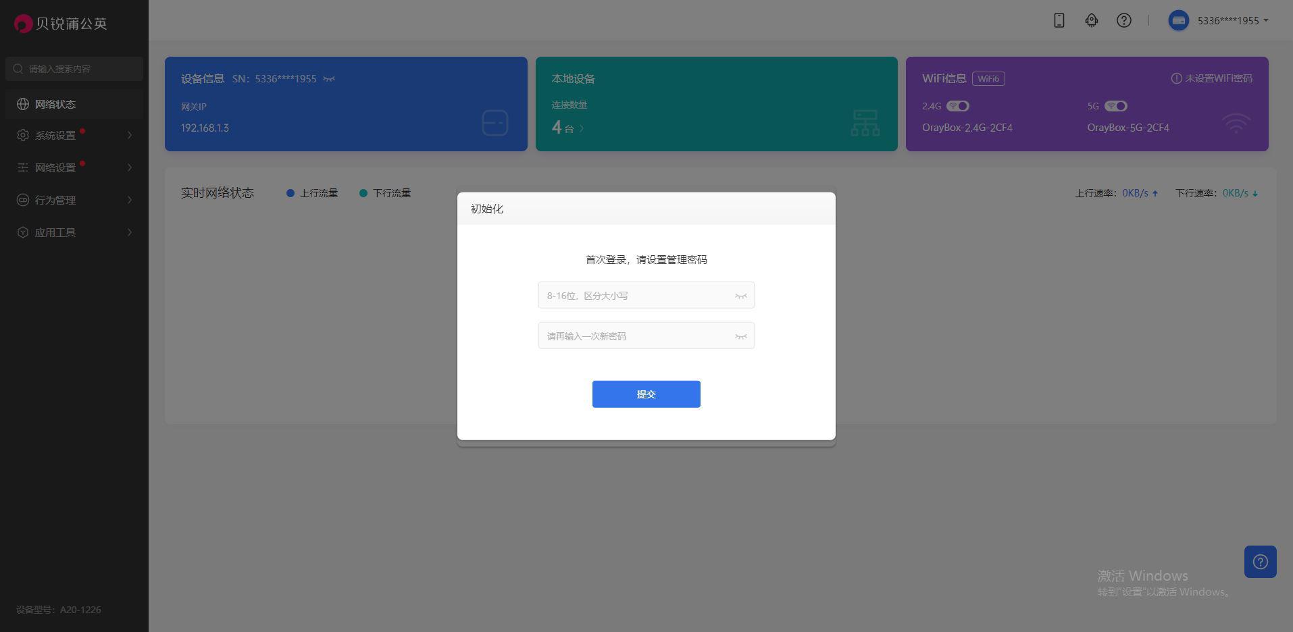Image resolution: width=1293 pixels, height=632 pixels.
Task: Show the SN number via eye icon
Action: click(329, 79)
